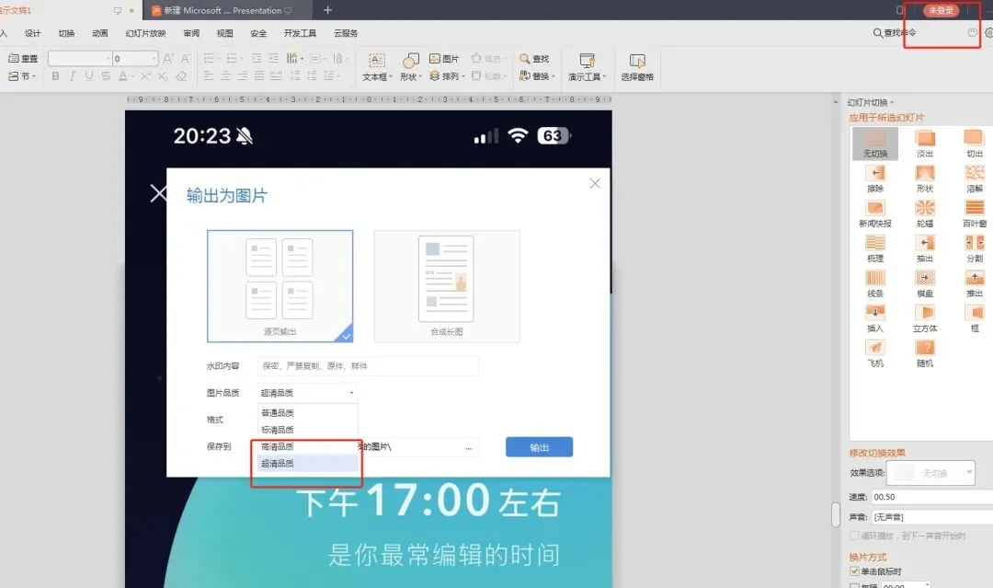Viewport: 993px width, 588px height.
Task: Open the font name combo box
Action: [80, 58]
